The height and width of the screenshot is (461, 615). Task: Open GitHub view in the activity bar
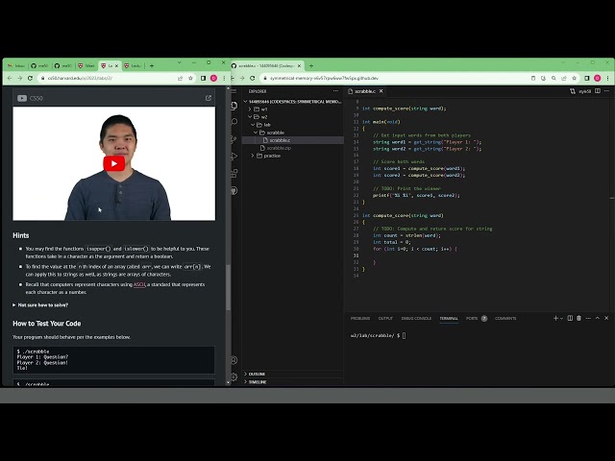(x=234, y=190)
